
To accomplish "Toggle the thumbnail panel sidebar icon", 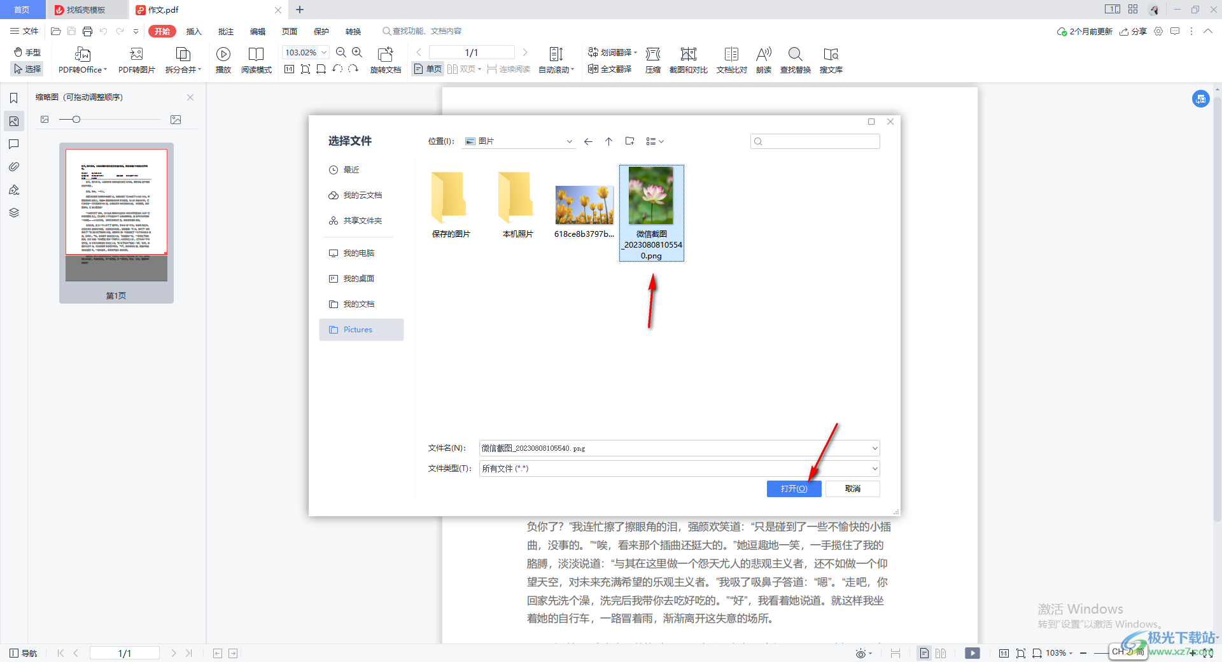I will pyautogui.click(x=13, y=121).
